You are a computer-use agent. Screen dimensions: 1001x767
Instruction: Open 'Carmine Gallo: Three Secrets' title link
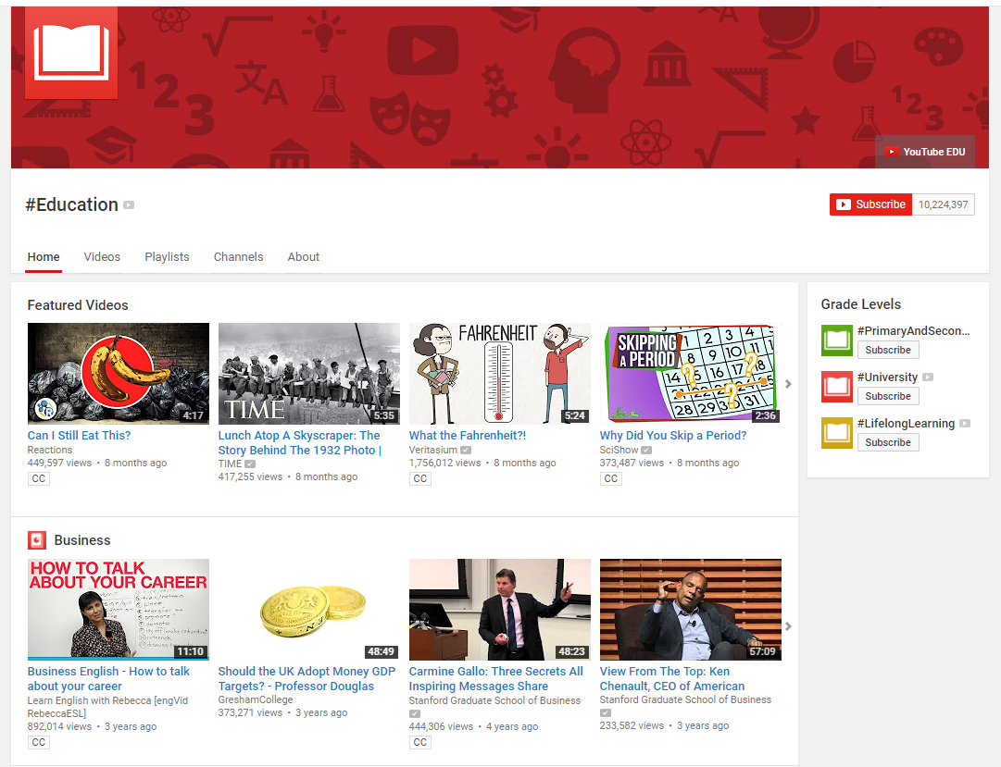[x=496, y=678]
